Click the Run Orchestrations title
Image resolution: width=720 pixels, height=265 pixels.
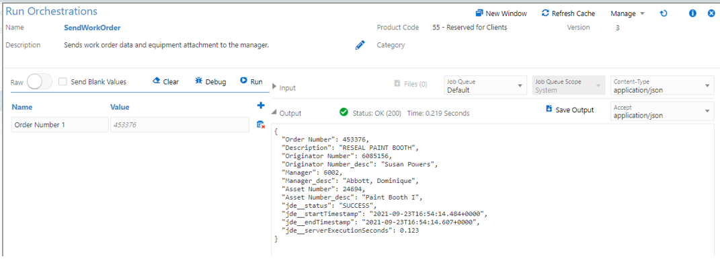(x=51, y=11)
